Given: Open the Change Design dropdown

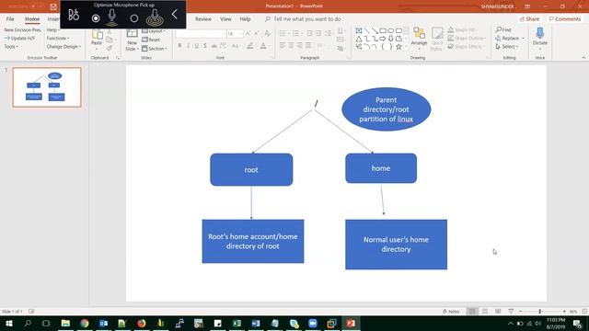Looking at the screenshot, I should coord(64,47).
